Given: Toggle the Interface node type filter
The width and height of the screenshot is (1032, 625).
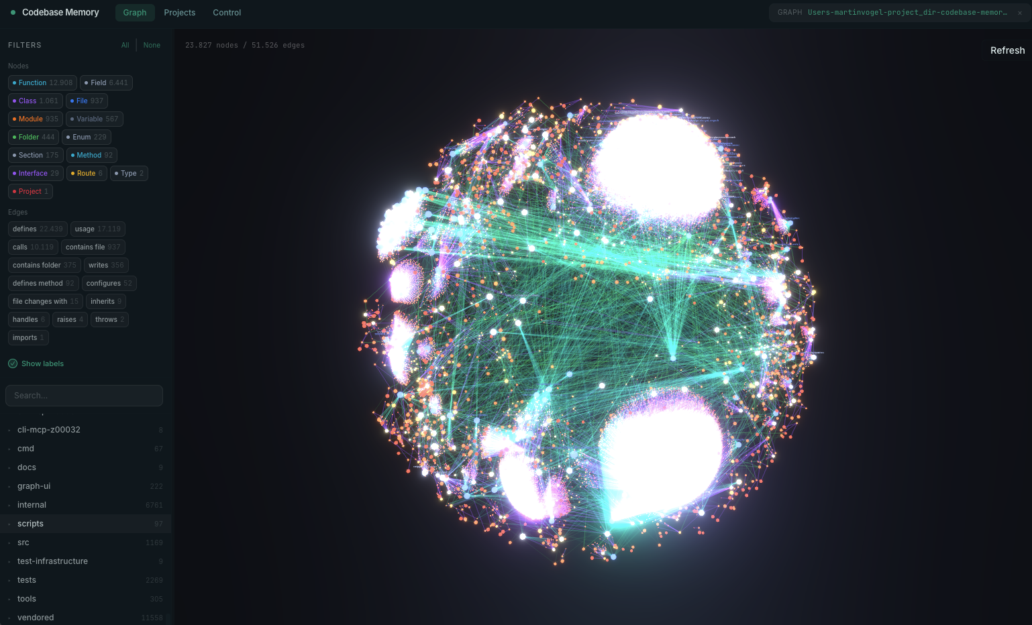Looking at the screenshot, I should [35, 173].
